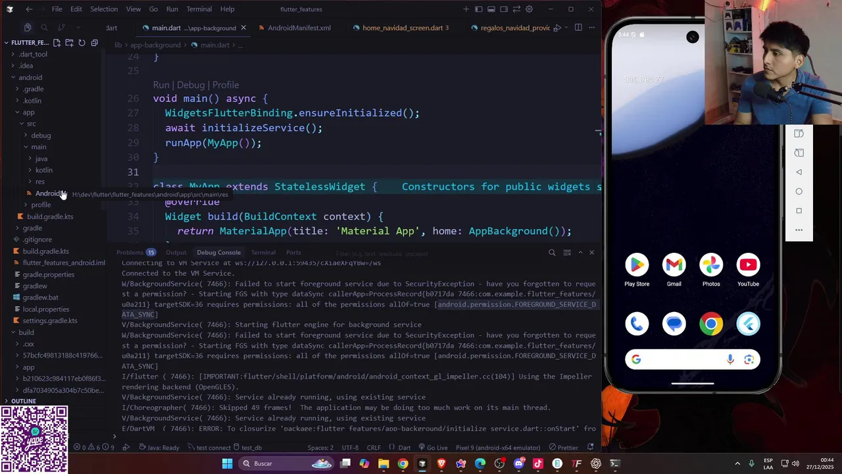Expand the .dart_tool folder

point(33,54)
